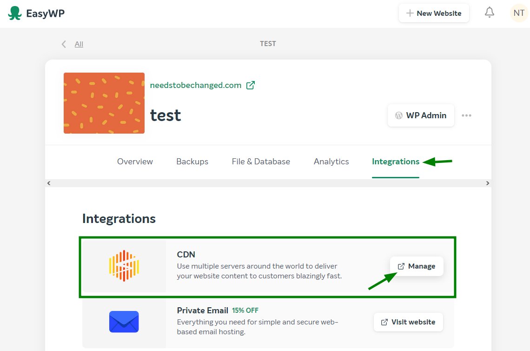Go back using the left chevron arrow
Image resolution: width=530 pixels, height=351 pixels.
(x=64, y=44)
